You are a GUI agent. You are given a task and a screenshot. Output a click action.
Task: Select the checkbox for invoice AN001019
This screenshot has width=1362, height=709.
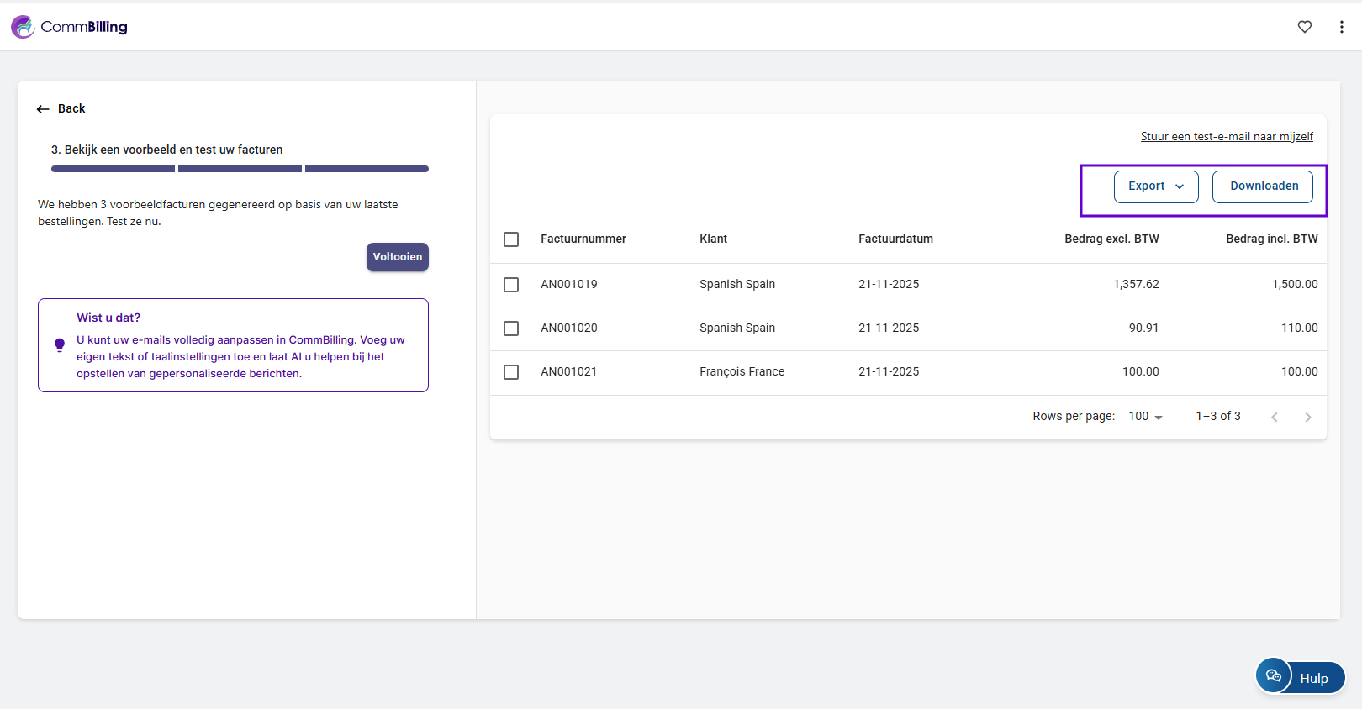point(511,285)
